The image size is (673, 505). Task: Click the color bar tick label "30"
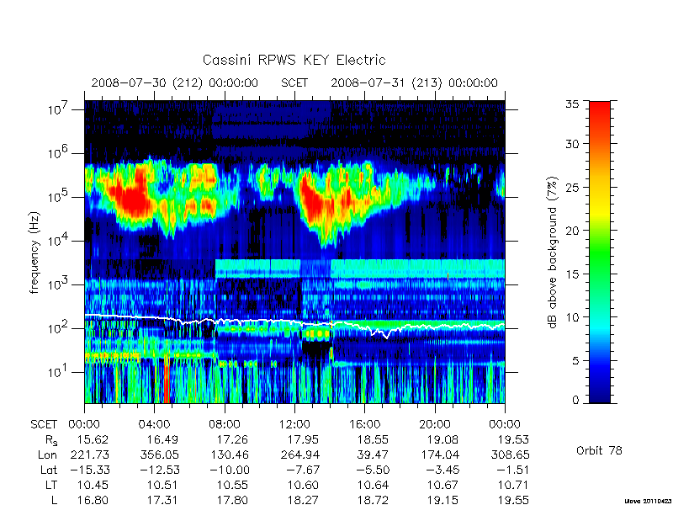coord(572,144)
